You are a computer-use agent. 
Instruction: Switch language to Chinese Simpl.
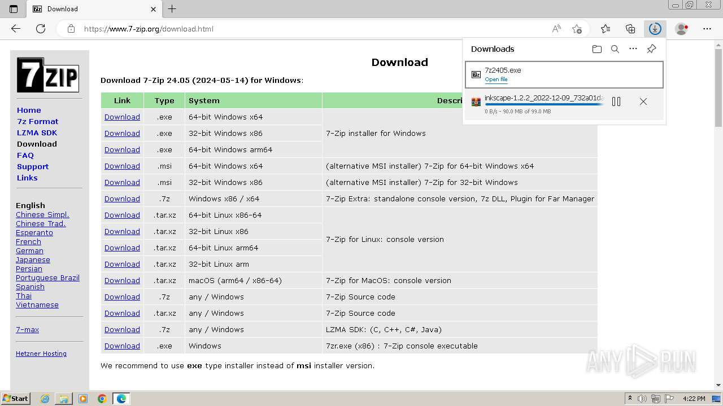click(x=42, y=214)
